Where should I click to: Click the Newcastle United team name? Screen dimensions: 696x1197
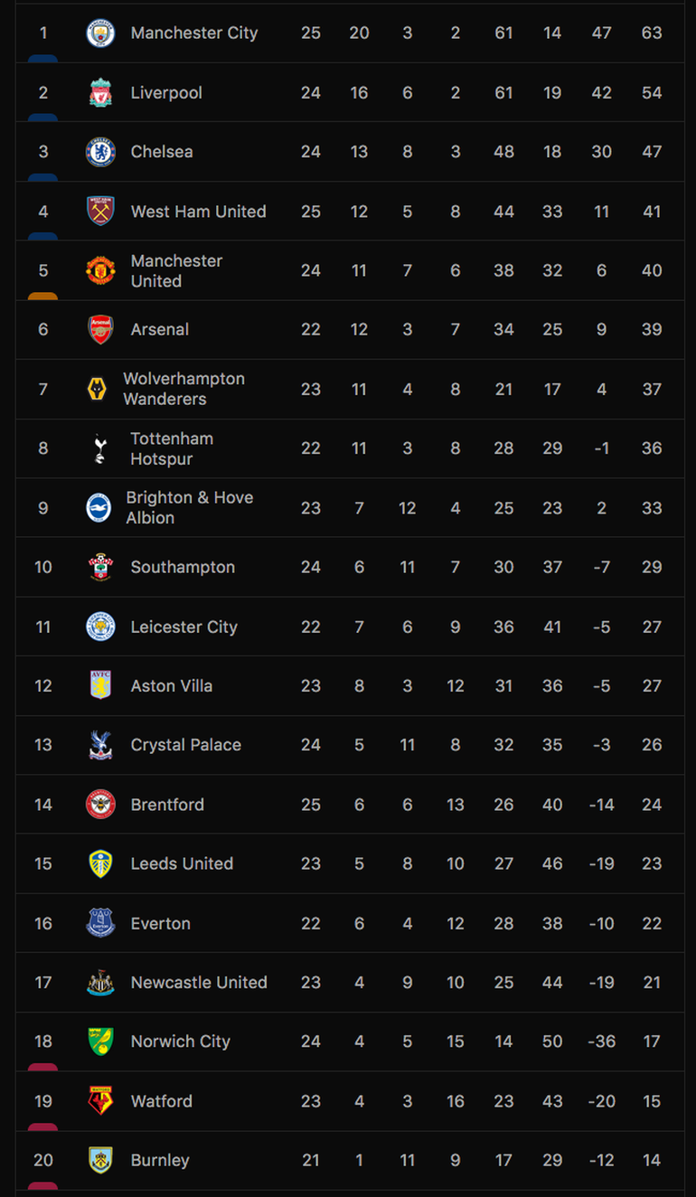click(x=199, y=983)
